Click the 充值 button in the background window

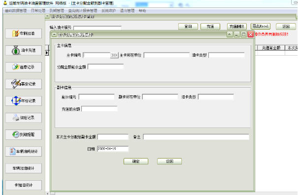click(x=210, y=27)
